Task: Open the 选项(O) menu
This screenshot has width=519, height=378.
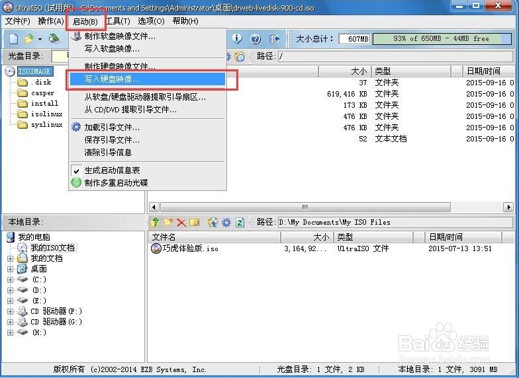Action: (151, 21)
